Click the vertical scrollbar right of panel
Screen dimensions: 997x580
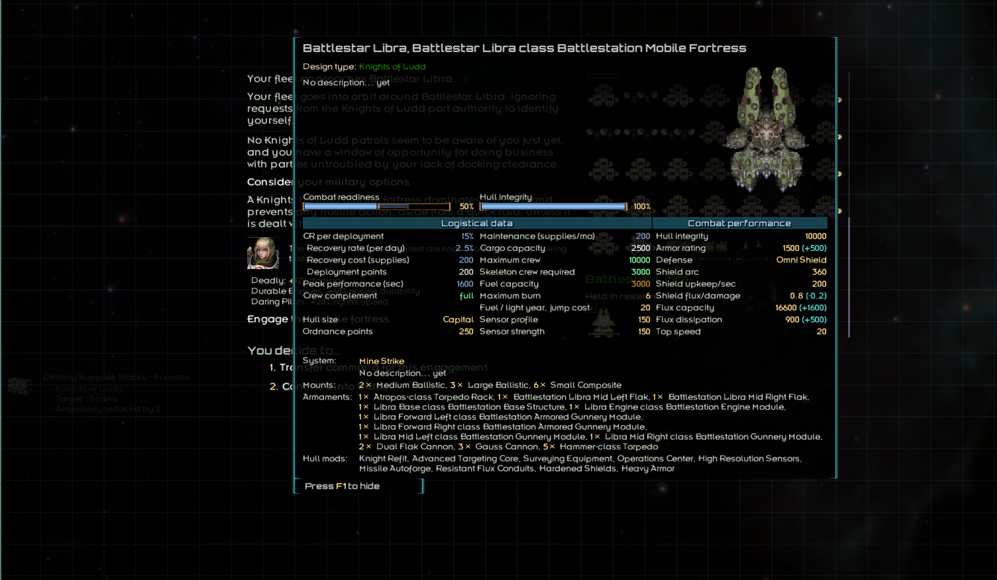click(849, 277)
